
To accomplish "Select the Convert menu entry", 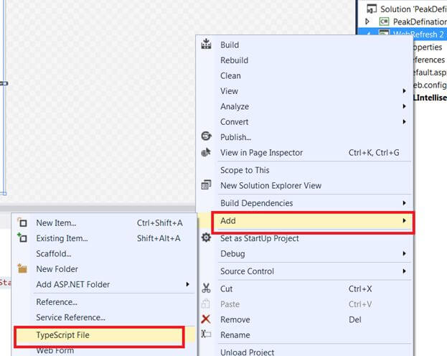I will (x=305, y=122).
